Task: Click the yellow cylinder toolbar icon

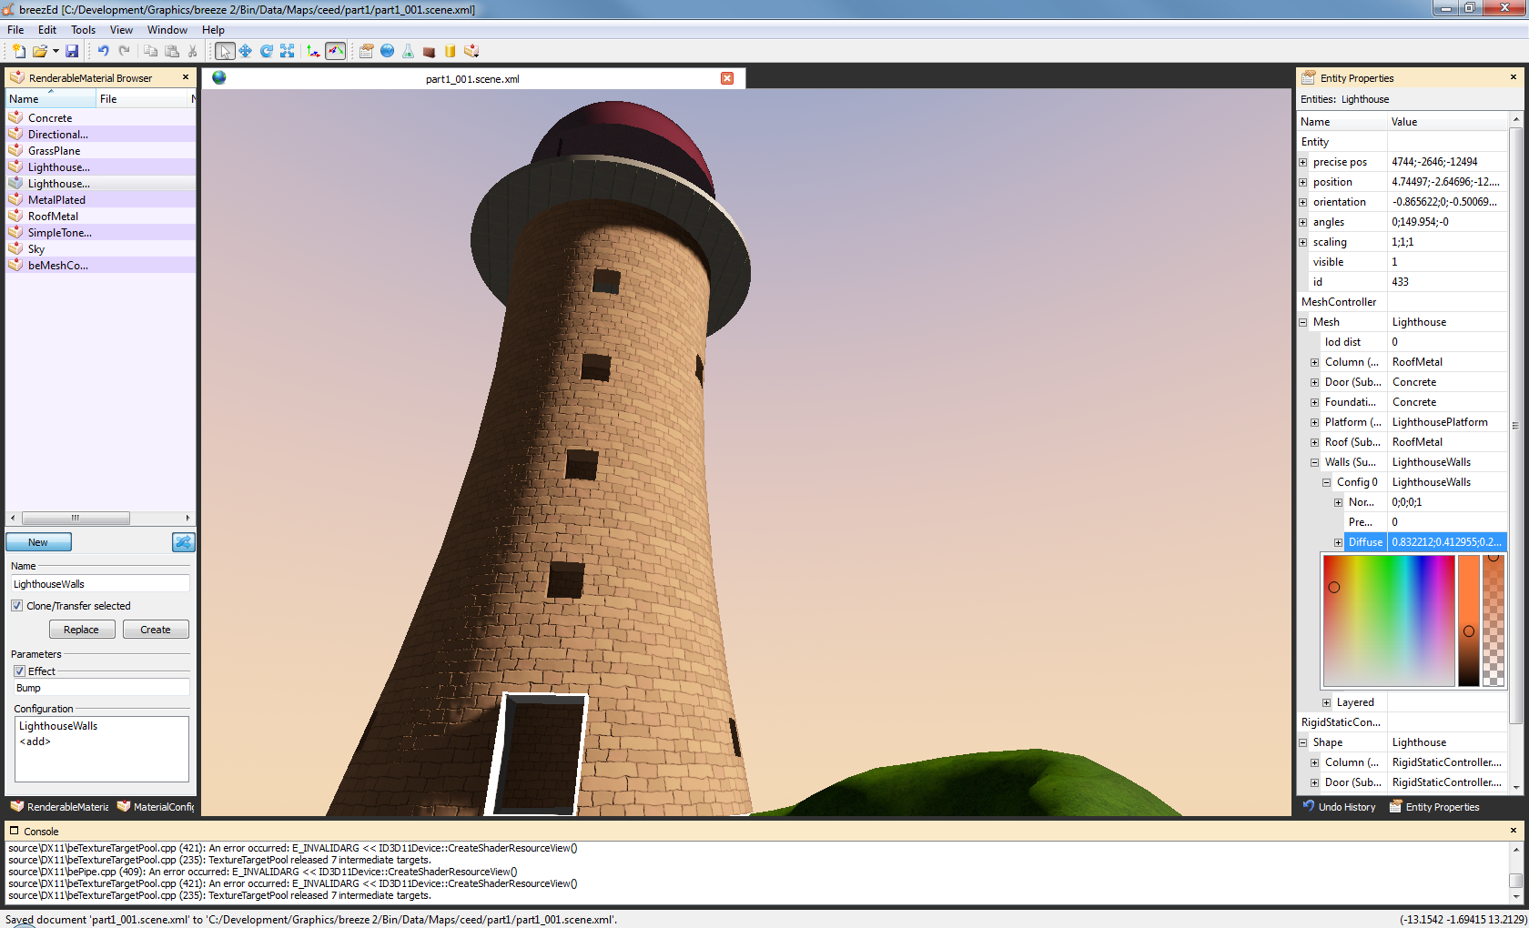Action: coord(451,51)
